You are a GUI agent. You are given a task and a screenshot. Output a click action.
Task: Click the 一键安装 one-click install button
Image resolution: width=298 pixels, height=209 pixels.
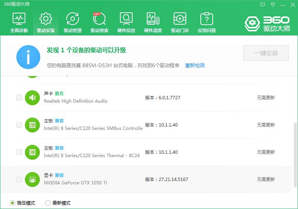click(x=266, y=53)
